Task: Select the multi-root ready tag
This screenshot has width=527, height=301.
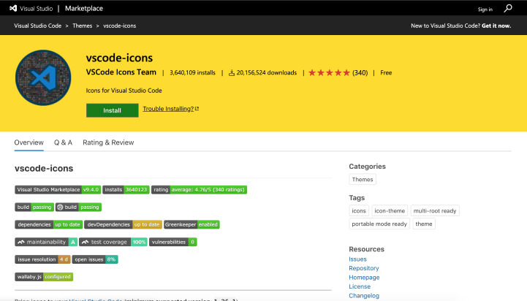Action: pos(435,210)
